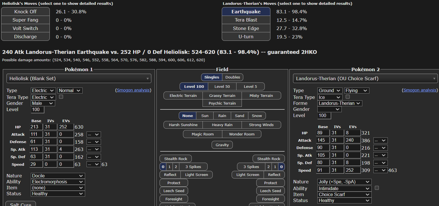Toggle Wonder Room

pyautogui.click(x=242, y=134)
